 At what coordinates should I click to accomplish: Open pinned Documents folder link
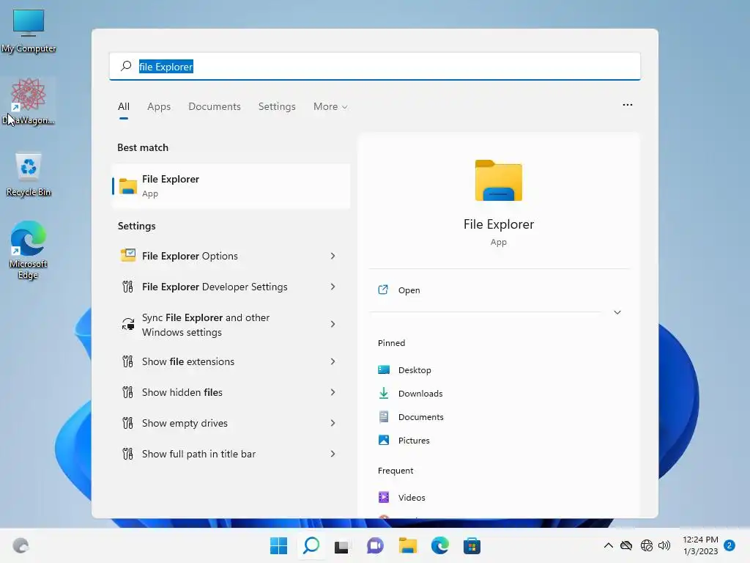[421, 417]
